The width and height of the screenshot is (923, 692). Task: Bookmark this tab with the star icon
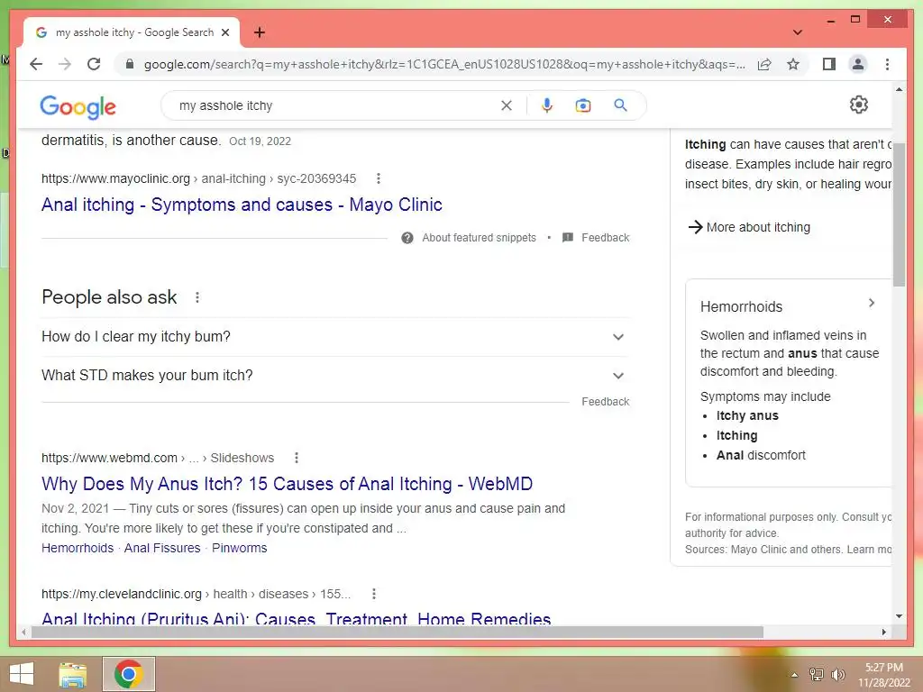pos(793,64)
